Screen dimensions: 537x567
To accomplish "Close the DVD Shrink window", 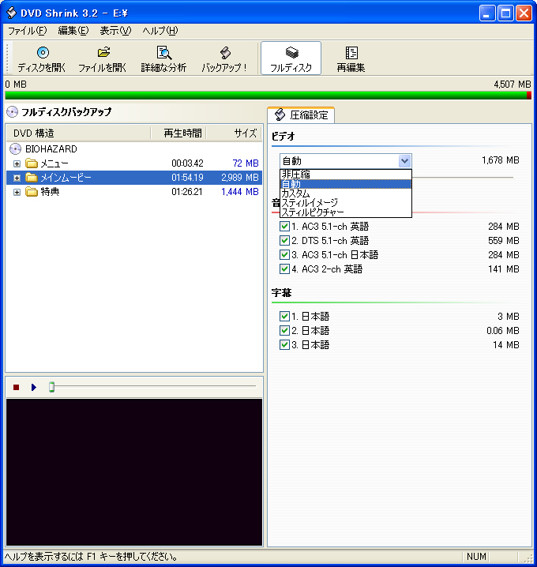I will 524,13.
